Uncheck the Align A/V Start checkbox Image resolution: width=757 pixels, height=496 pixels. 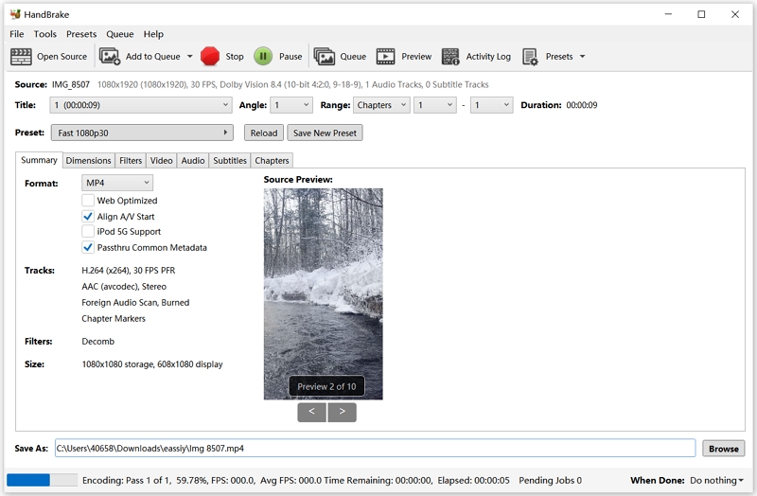pos(88,216)
